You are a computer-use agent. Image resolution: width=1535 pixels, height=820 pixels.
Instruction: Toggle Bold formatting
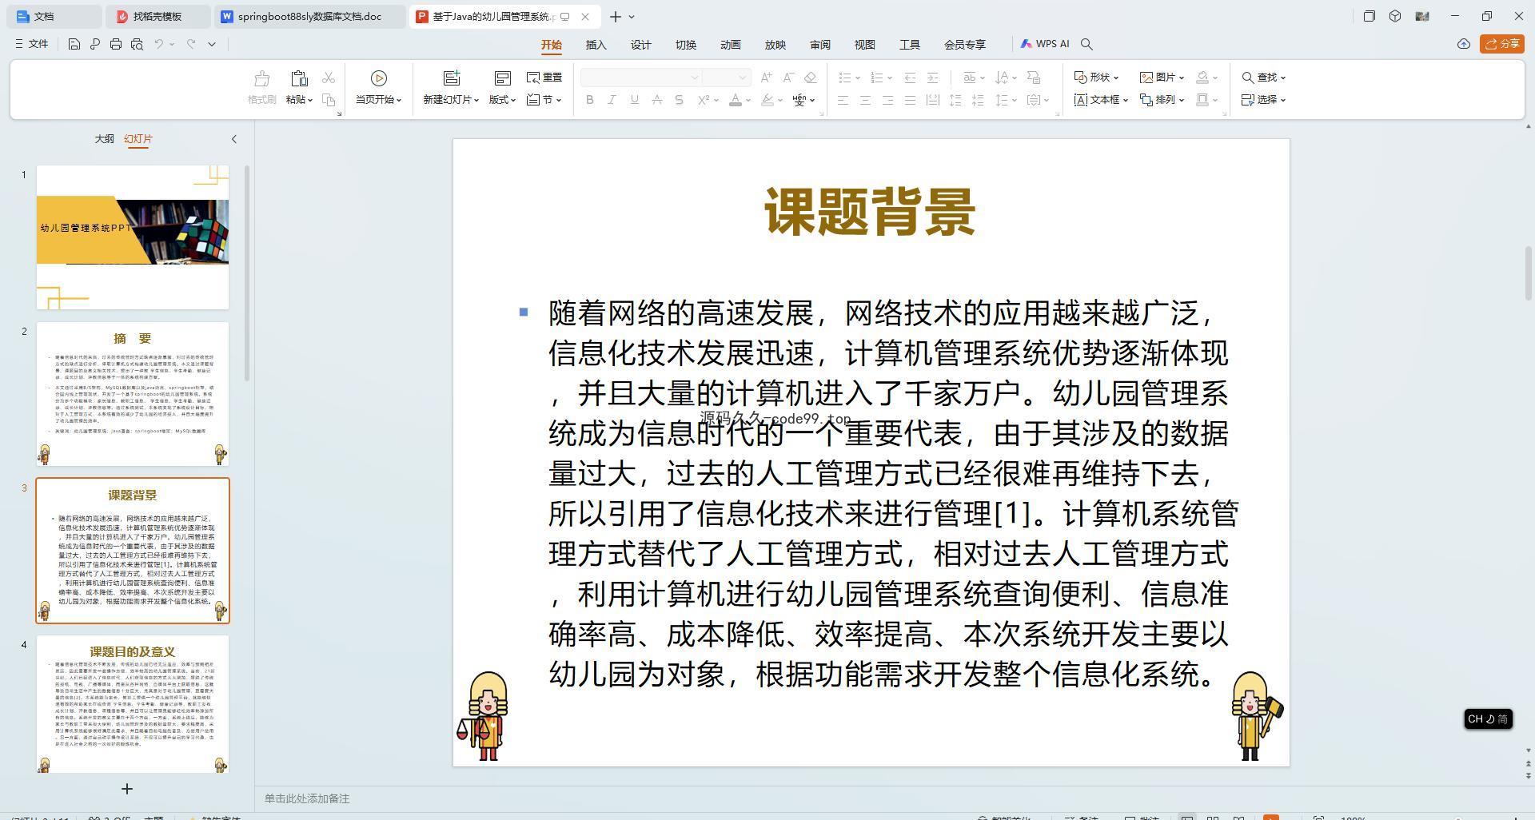click(x=590, y=100)
